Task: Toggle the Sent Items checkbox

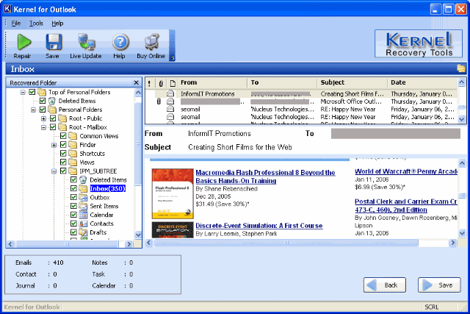Action: [x=73, y=206]
